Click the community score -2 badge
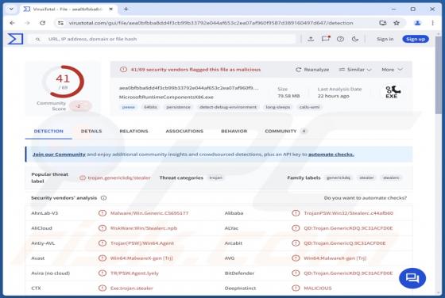This screenshot has height=298, width=445. coord(80,106)
